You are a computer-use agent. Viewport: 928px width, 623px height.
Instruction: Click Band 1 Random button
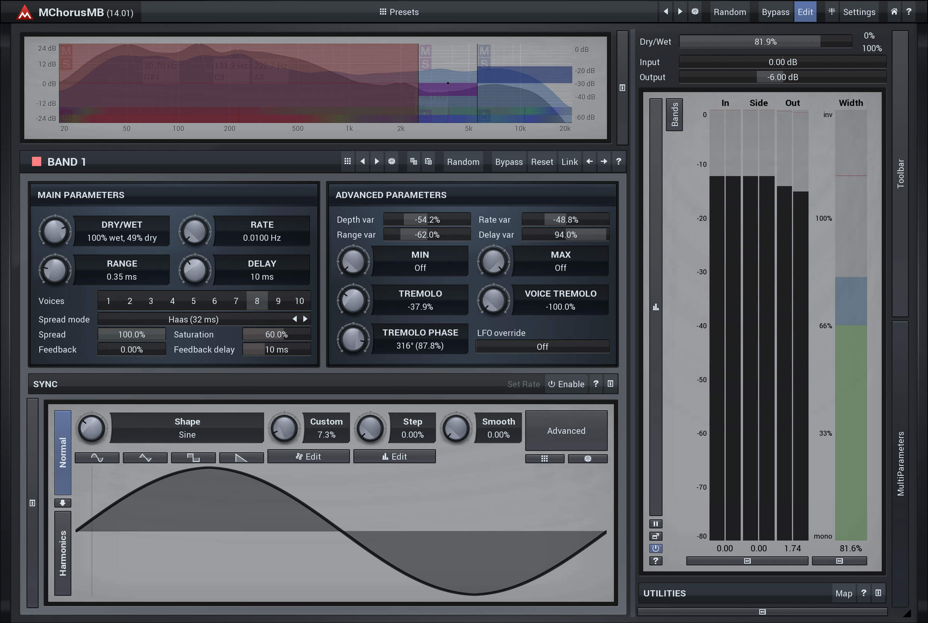click(x=463, y=162)
